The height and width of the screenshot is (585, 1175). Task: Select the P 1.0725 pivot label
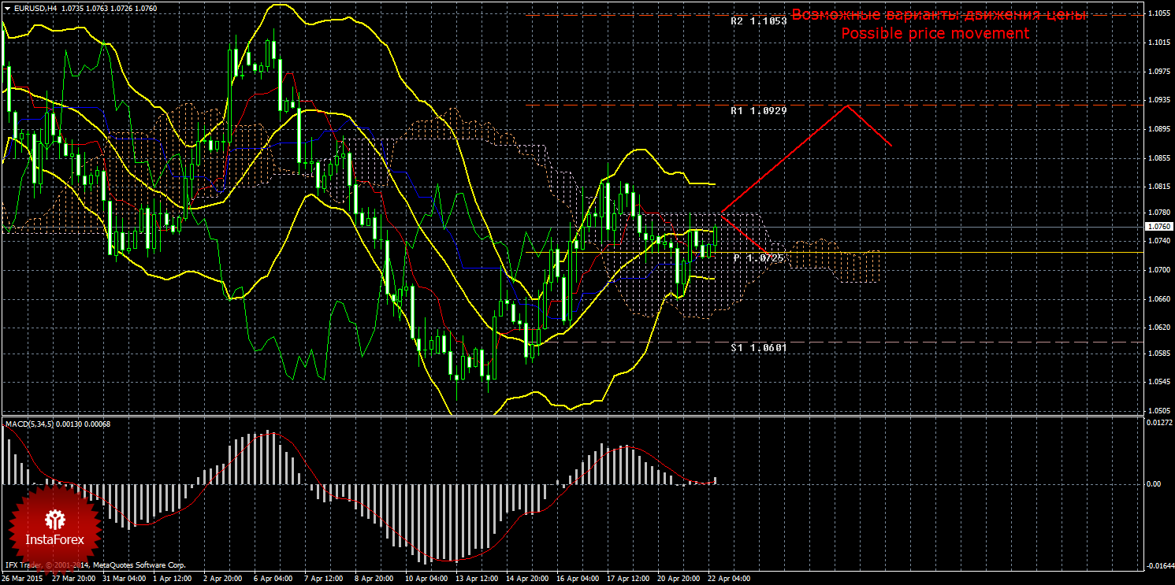pos(759,257)
